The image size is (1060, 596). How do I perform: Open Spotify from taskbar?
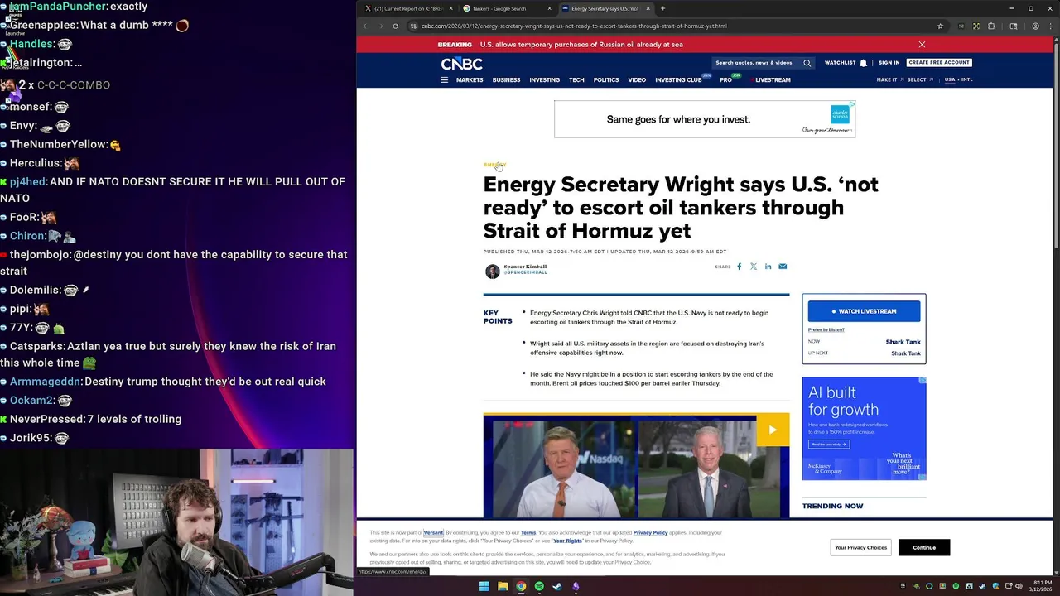click(539, 587)
